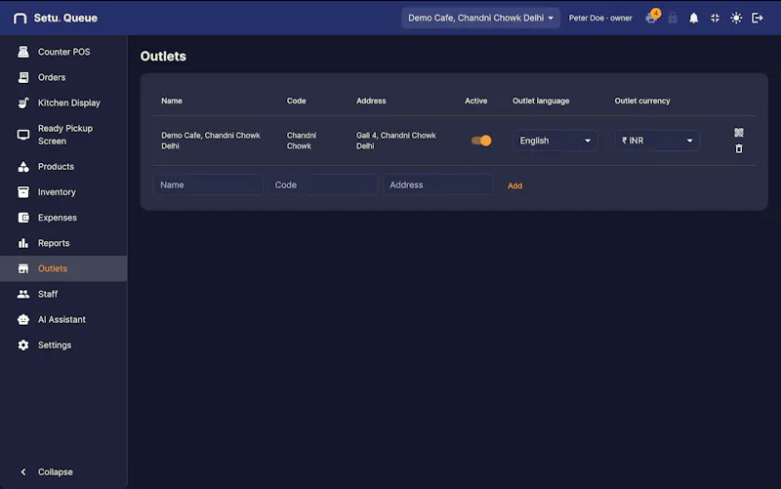Open the Reports page

[63, 243]
